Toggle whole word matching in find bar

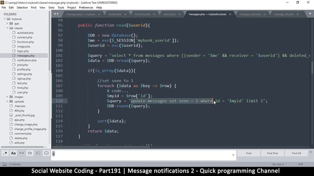click(22, 153)
